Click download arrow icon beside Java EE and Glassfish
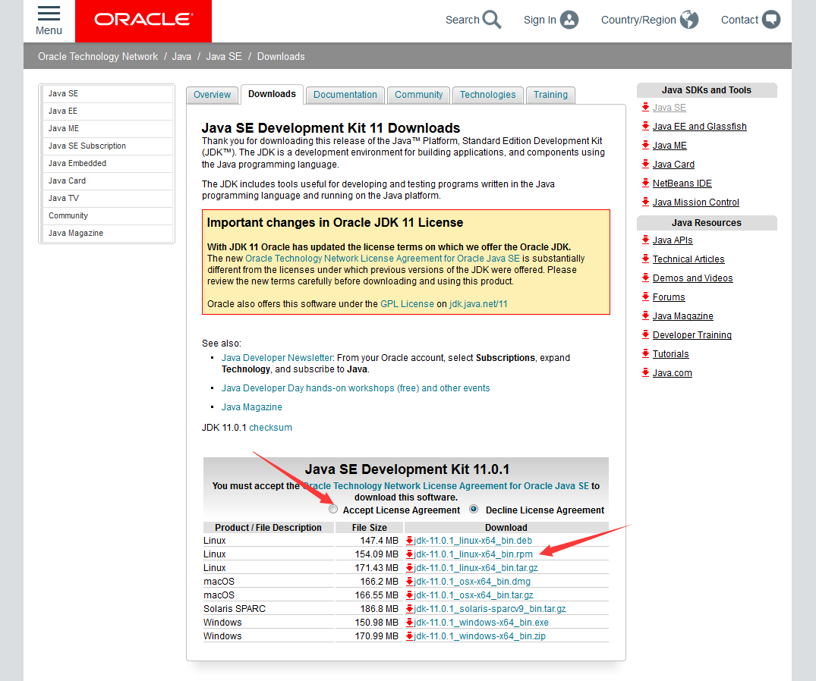The height and width of the screenshot is (681, 816). click(645, 126)
